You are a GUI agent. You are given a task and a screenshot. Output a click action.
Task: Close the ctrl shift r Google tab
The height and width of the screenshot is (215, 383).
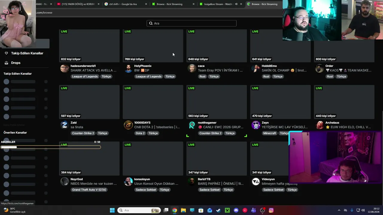[x=146, y=4]
